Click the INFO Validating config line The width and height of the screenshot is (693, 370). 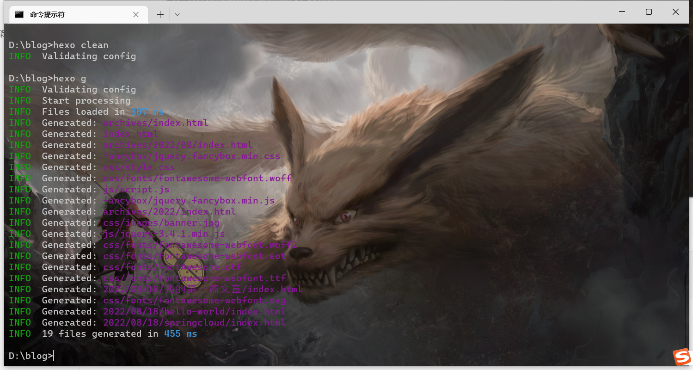coord(72,56)
